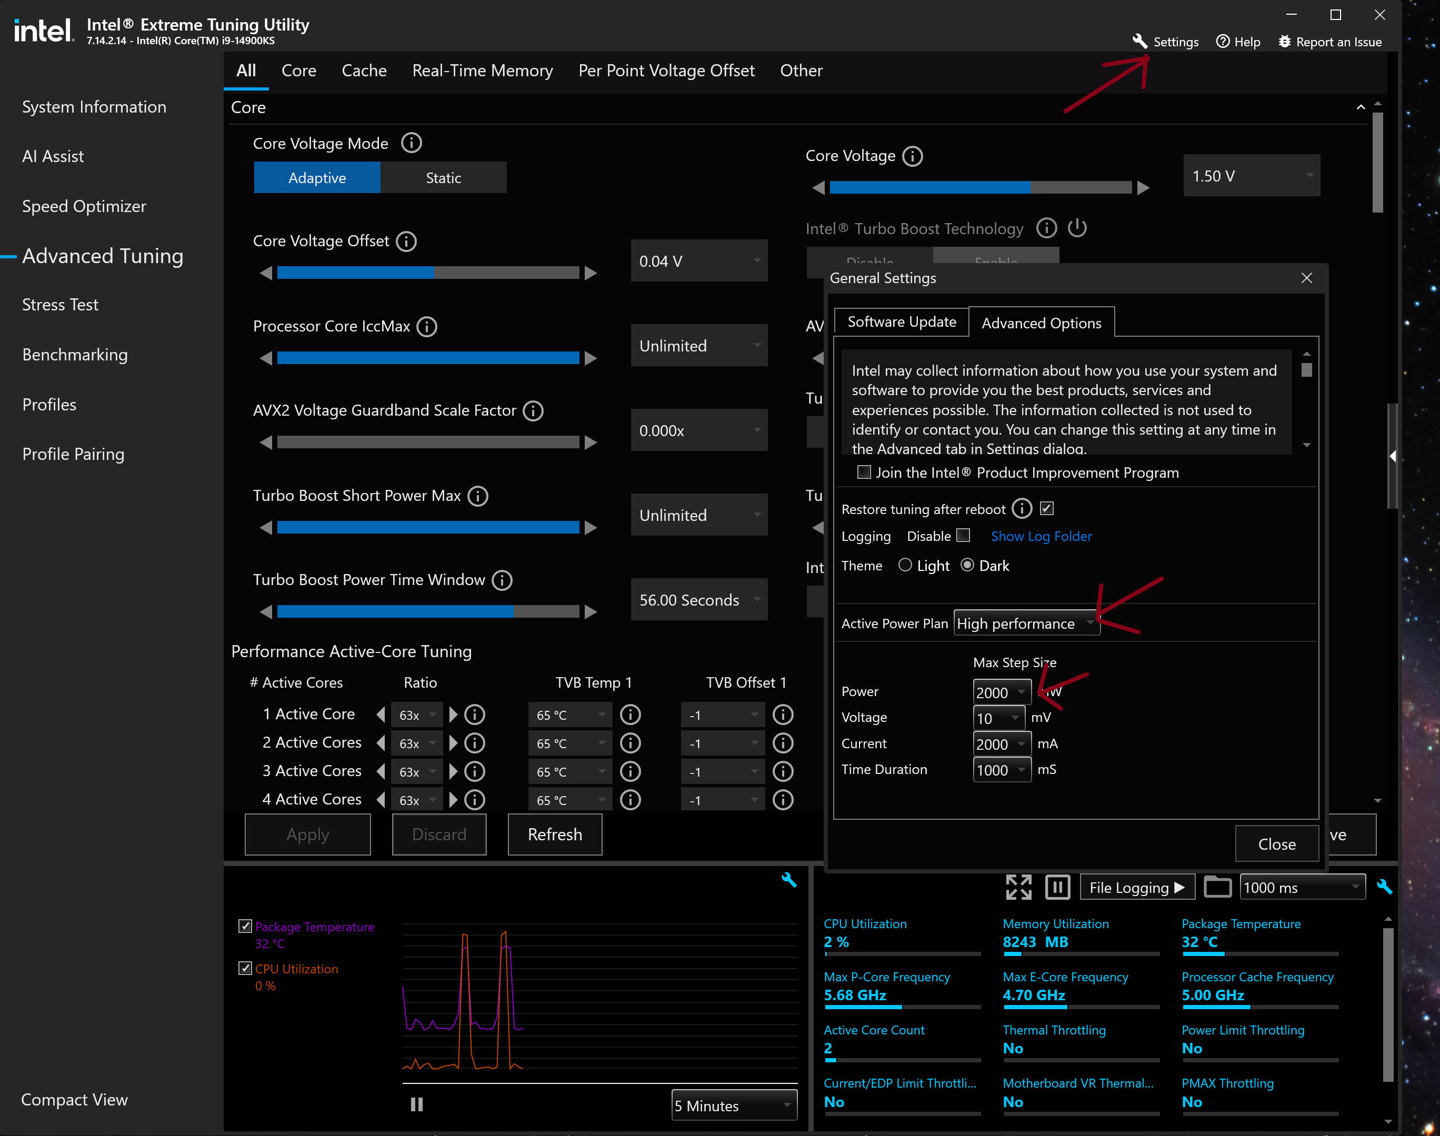Pause the graph playback
Image resolution: width=1440 pixels, height=1136 pixels.
pos(417,1105)
